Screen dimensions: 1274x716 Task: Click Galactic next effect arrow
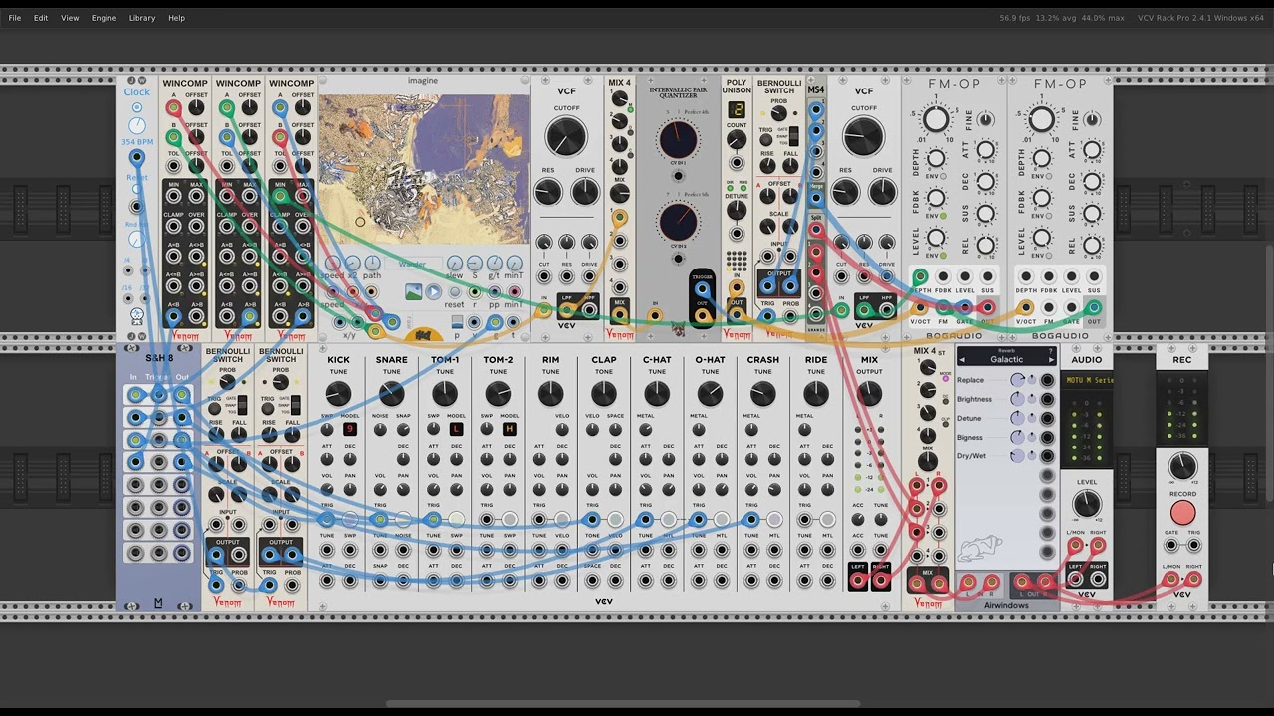pyautogui.click(x=1050, y=359)
